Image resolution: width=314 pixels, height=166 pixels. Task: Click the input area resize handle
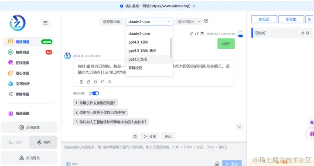(154, 142)
